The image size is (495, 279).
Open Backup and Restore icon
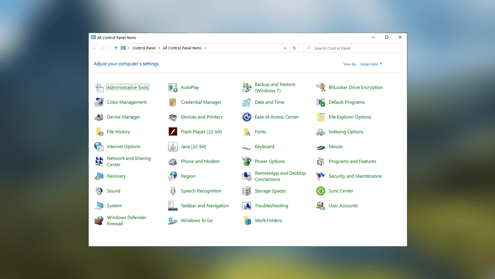[247, 87]
